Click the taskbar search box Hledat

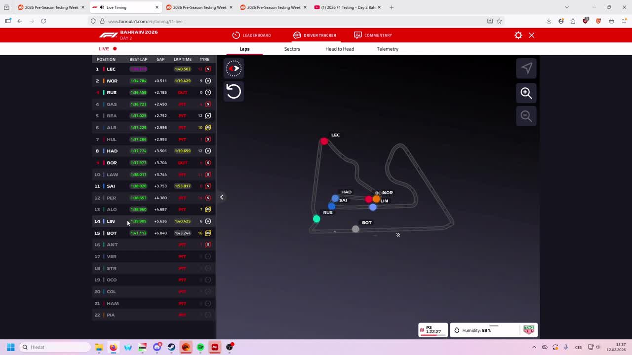pos(54,347)
